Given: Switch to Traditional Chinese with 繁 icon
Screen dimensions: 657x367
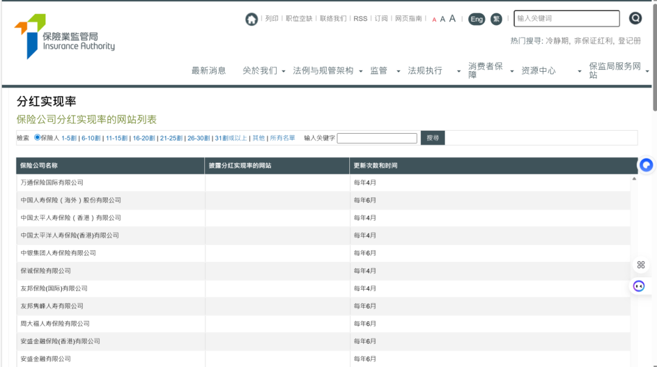Looking at the screenshot, I should tap(496, 19).
